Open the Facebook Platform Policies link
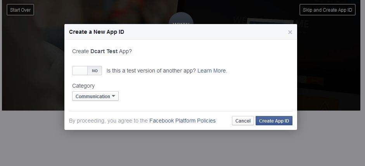 pos(182,121)
